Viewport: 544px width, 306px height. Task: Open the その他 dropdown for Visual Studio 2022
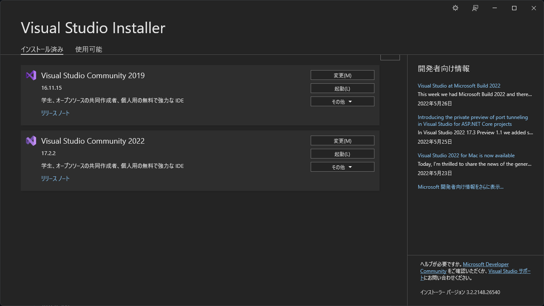coord(342,167)
